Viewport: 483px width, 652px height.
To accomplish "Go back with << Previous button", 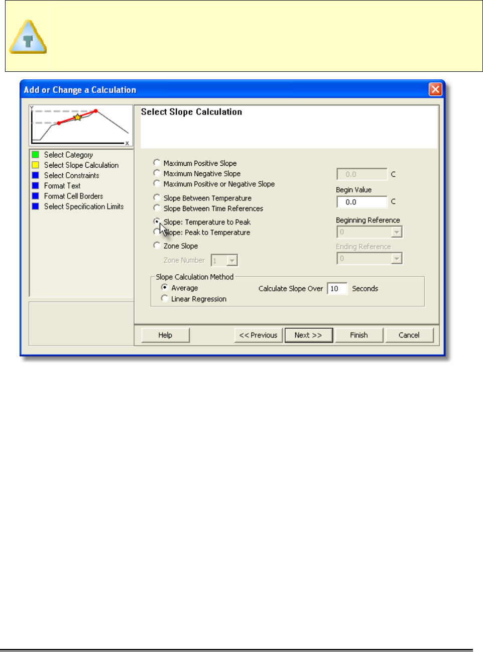I will [x=258, y=335].
